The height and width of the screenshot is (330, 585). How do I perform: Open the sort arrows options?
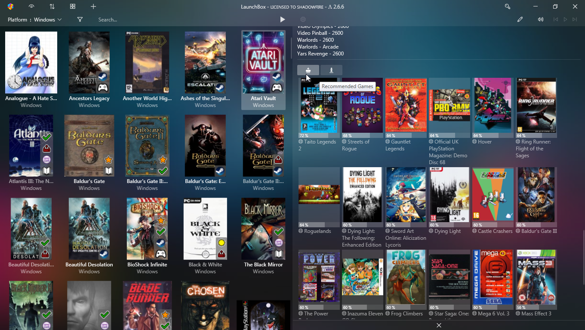coord(52,6)
